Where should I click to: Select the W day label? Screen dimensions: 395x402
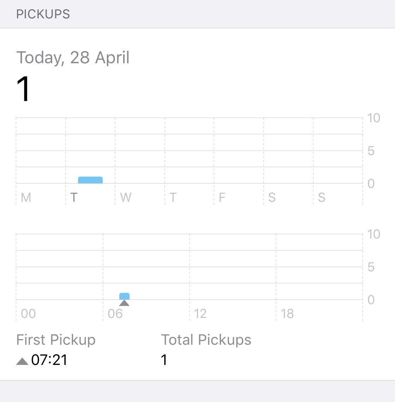click(126, 197)
